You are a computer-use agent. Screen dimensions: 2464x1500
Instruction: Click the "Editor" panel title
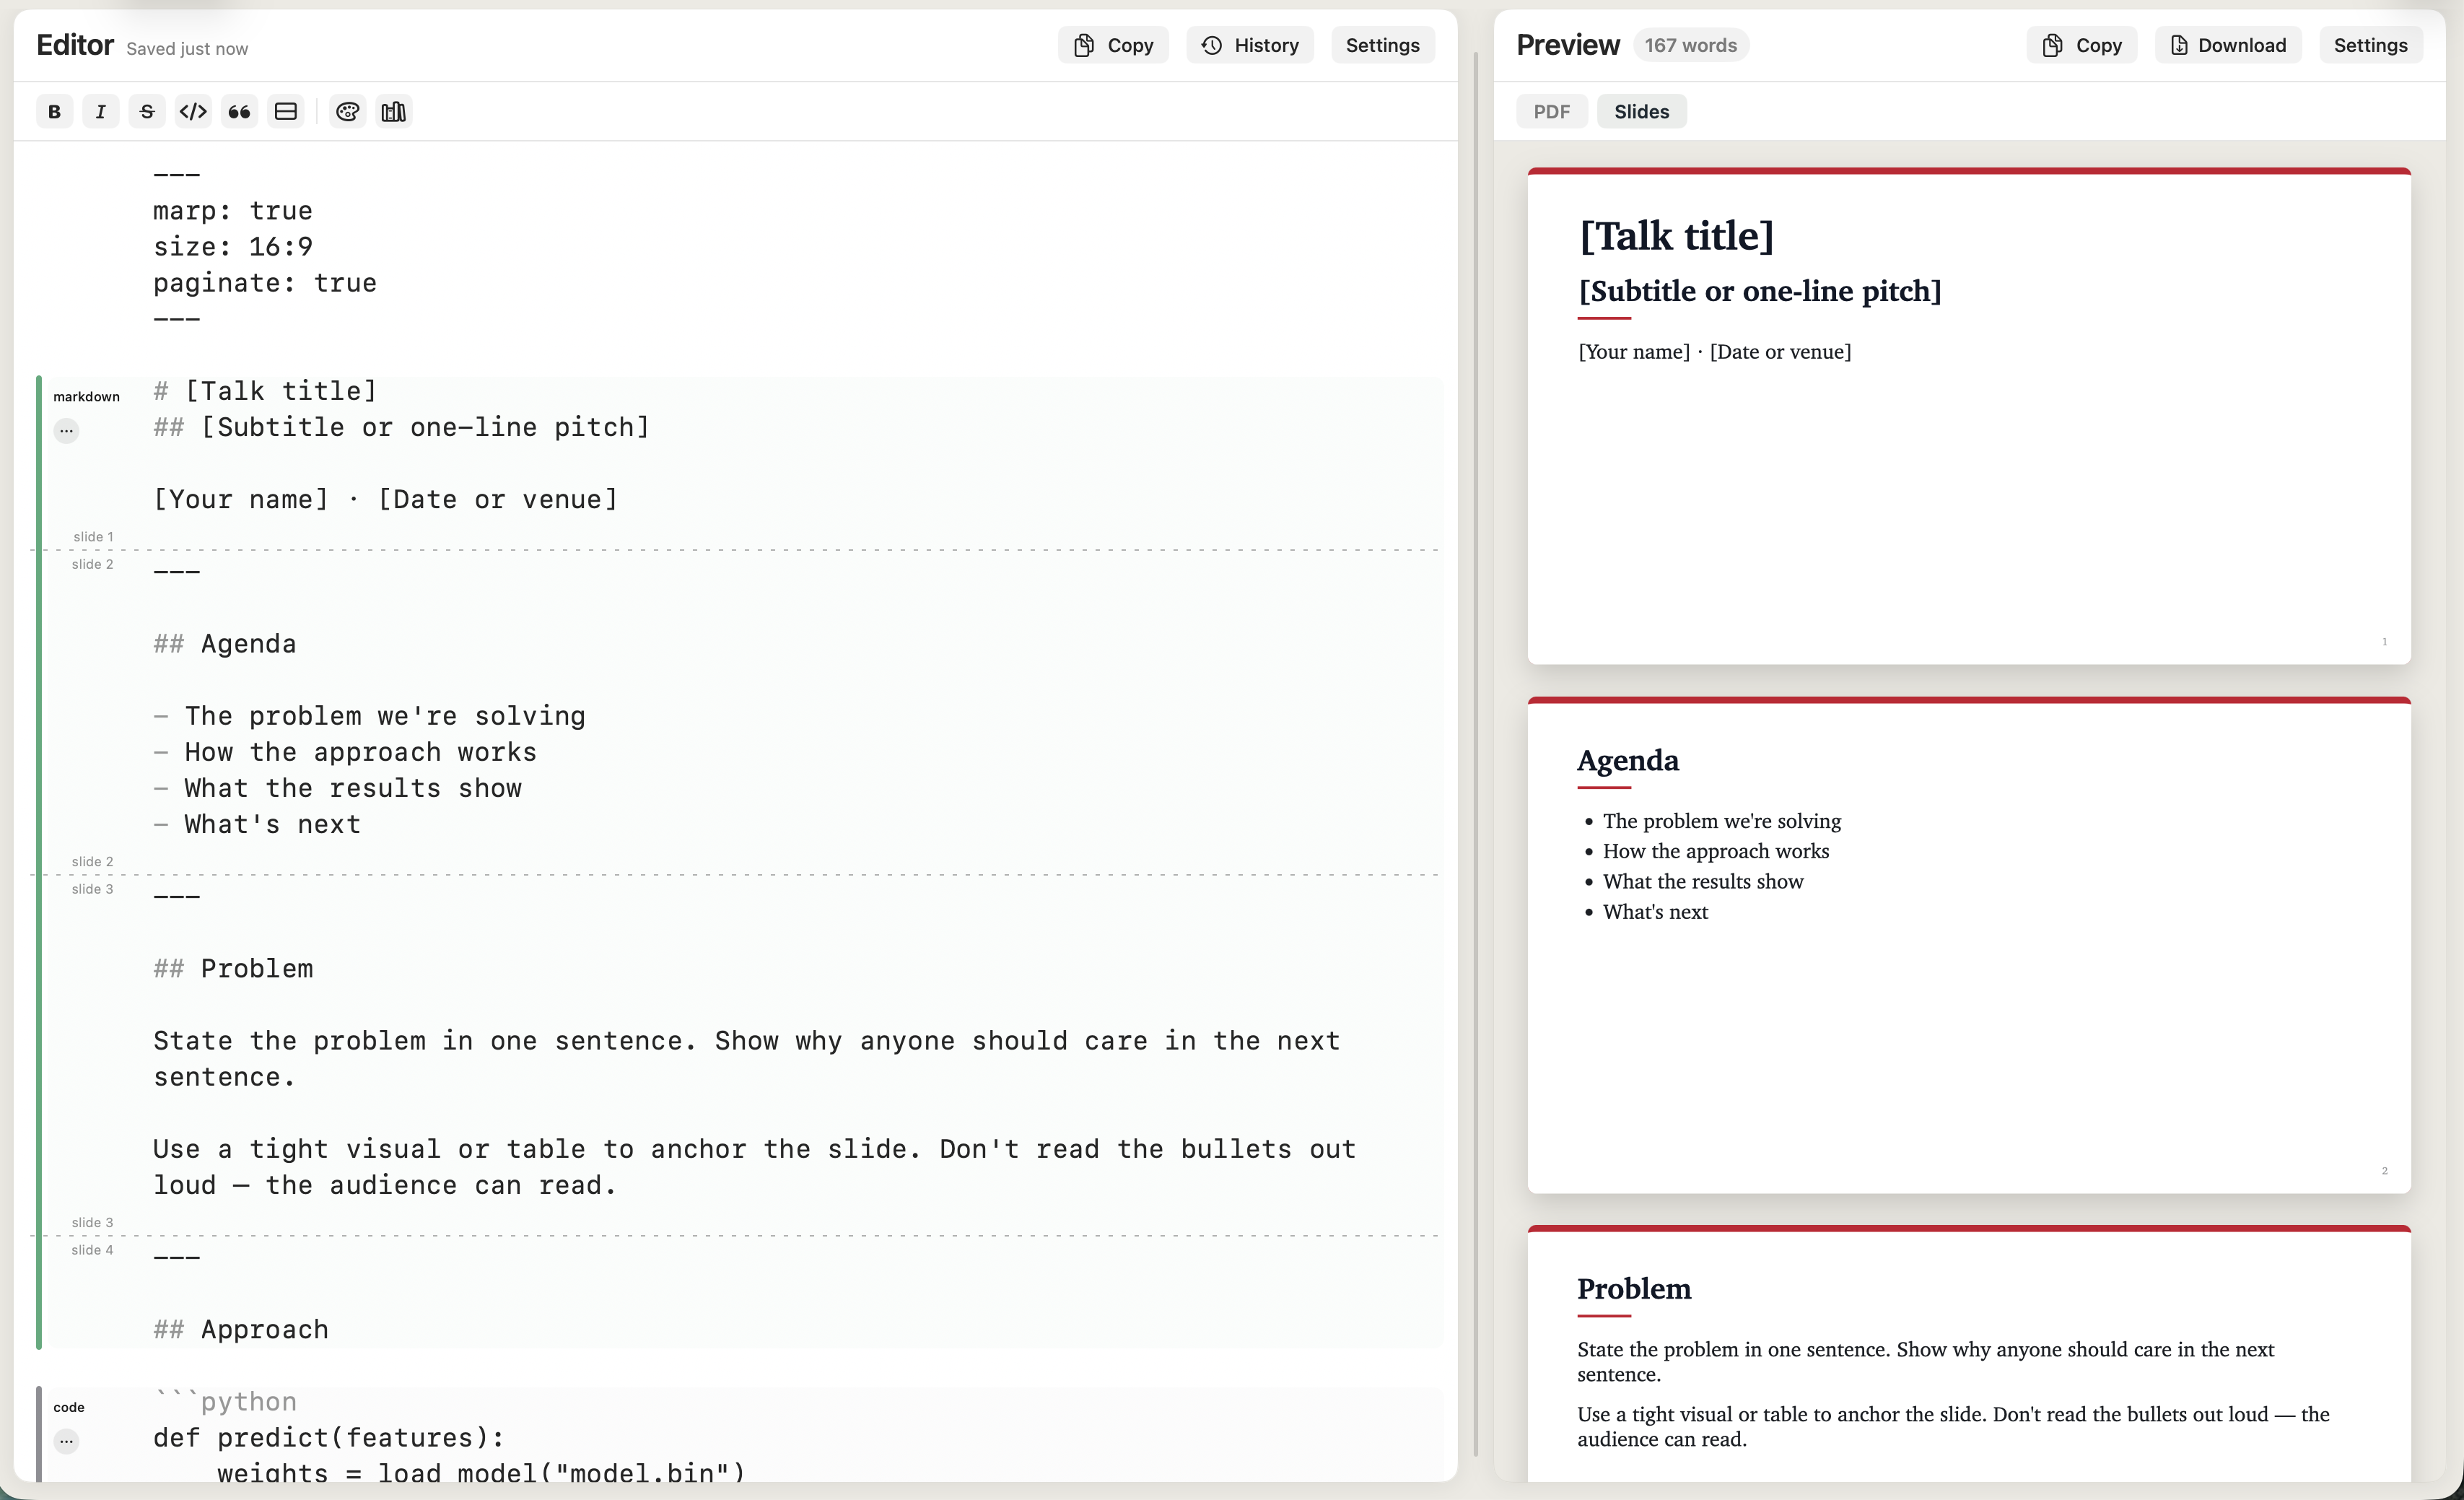75,45
